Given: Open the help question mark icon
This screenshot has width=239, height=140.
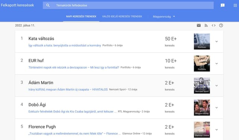Looking at the screenshot, I should (x=221, y=25).
